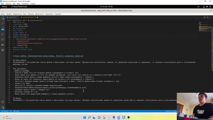Open the Source Control view
Image resolution: width=213 pixels, height=120 pixels.
pos(3,29)
